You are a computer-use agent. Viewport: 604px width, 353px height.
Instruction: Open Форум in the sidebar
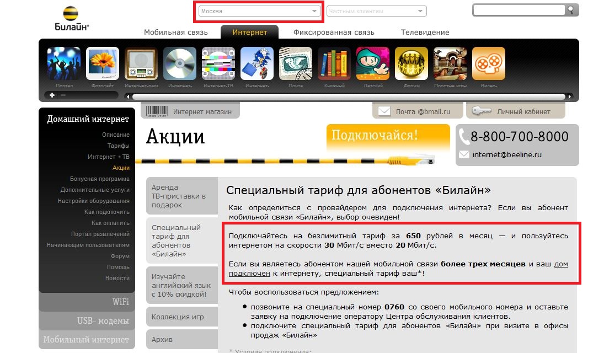pyautogui.click(x=120, y=256)
